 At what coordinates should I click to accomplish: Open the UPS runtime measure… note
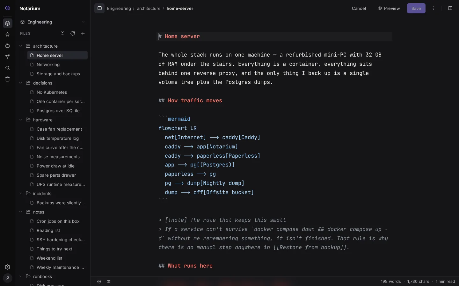[57, 184]
